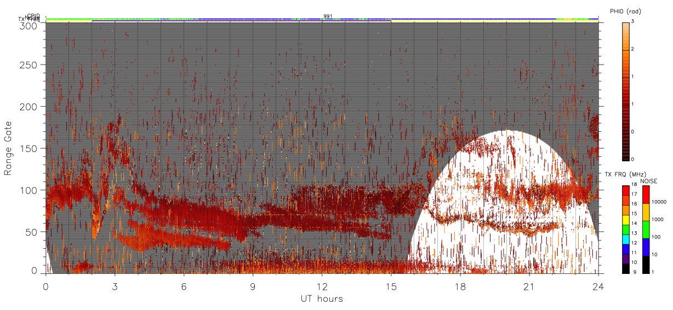Click the 3 label atop PHI0 colorbar
The height and width of the screenshot is (310, 673).
pos(633,22)
